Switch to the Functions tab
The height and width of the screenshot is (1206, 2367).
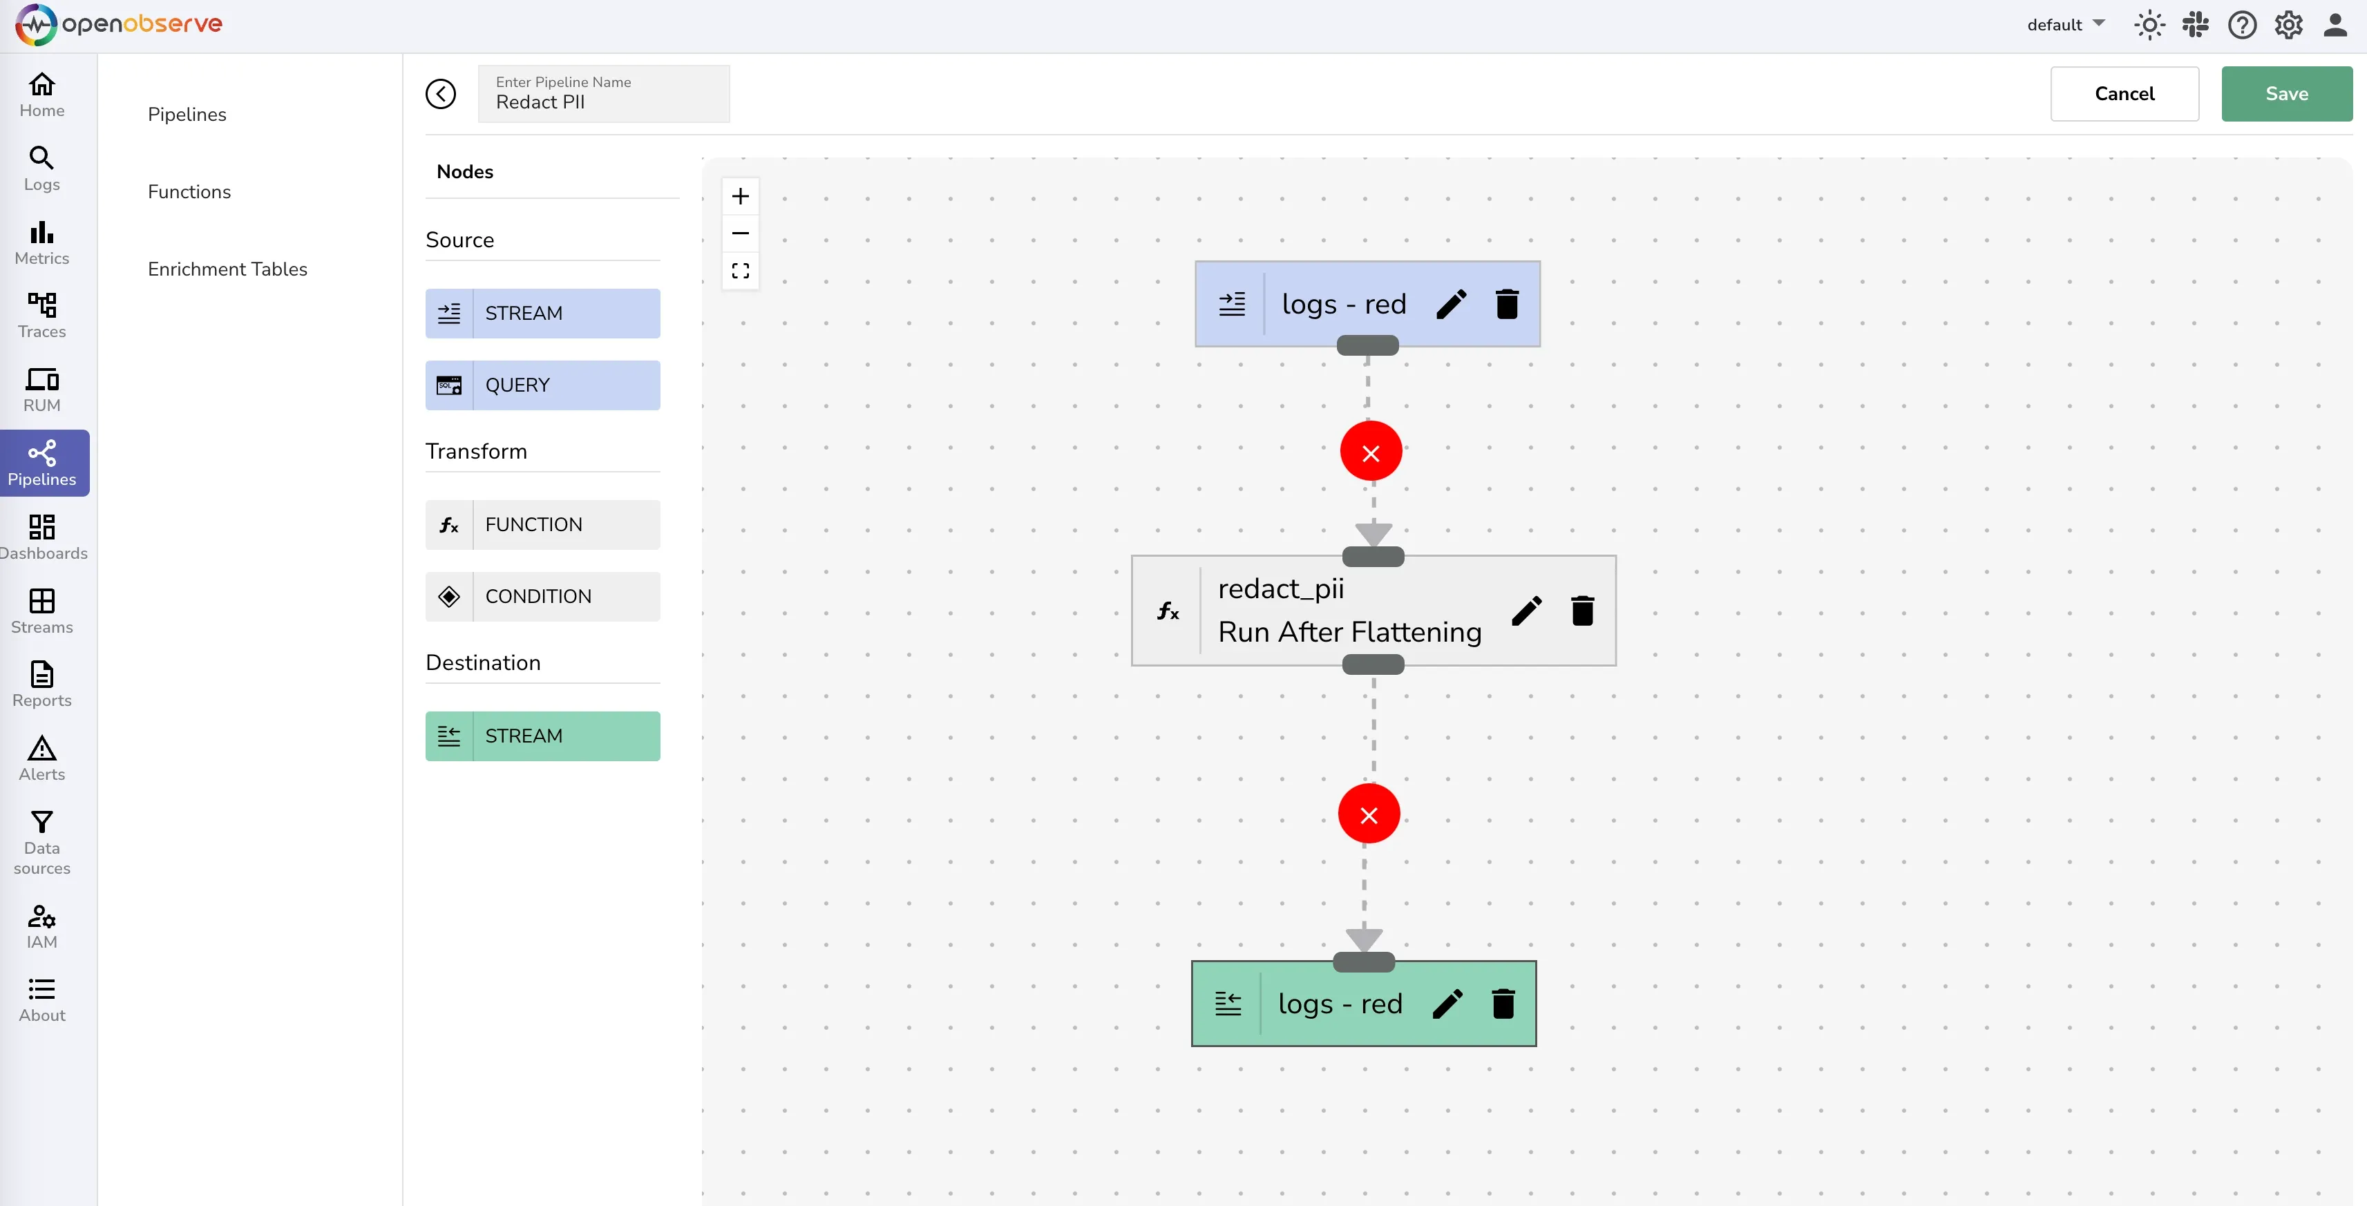[x=189, y=191]
